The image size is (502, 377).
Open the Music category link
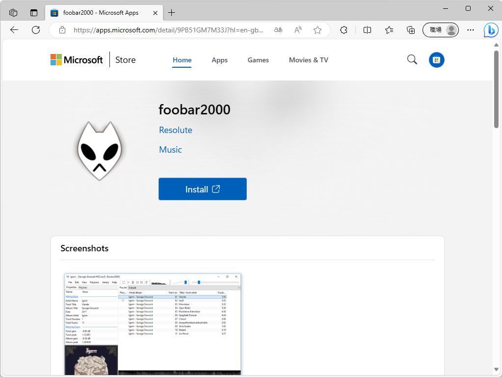170,149
